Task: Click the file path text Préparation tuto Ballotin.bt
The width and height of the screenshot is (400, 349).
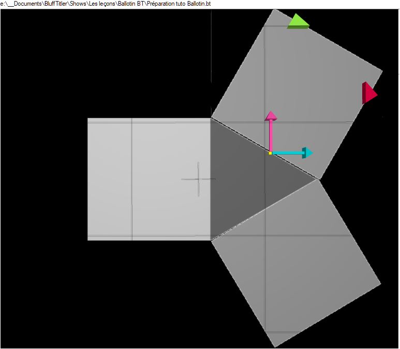Action: click(179, 4)
